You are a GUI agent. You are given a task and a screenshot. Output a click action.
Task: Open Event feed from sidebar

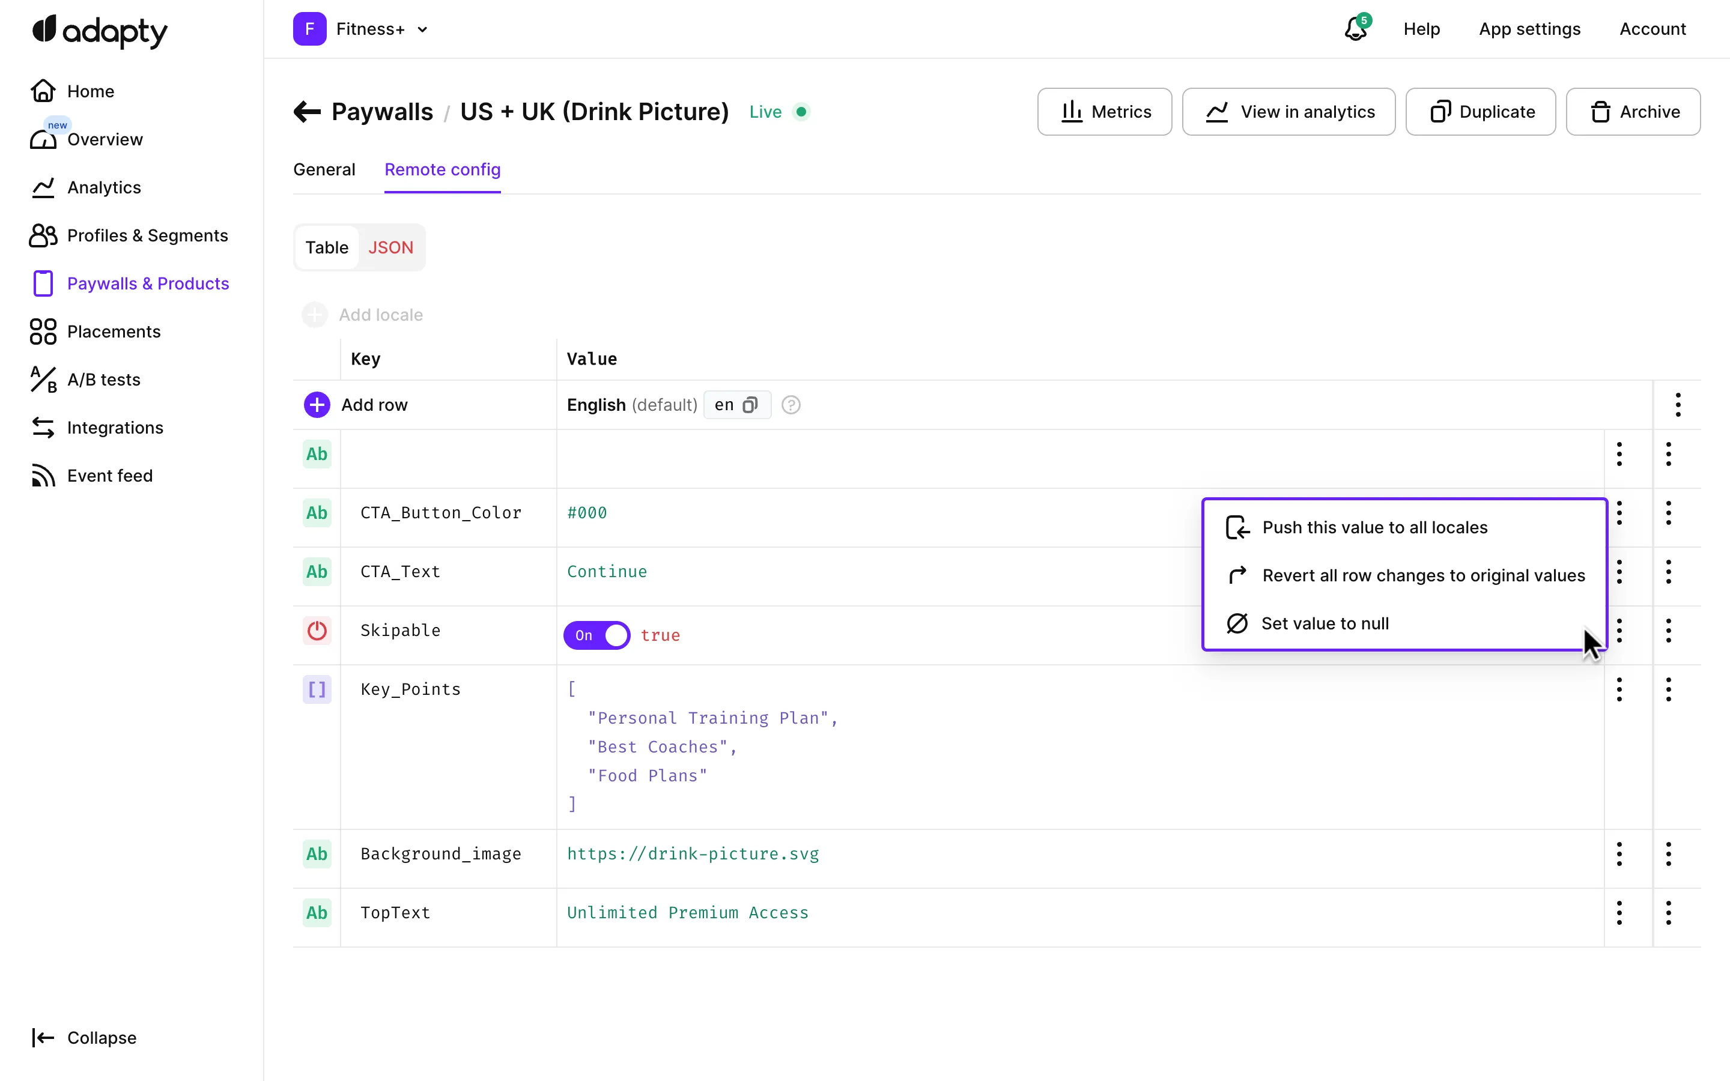(x=109, y=476)
